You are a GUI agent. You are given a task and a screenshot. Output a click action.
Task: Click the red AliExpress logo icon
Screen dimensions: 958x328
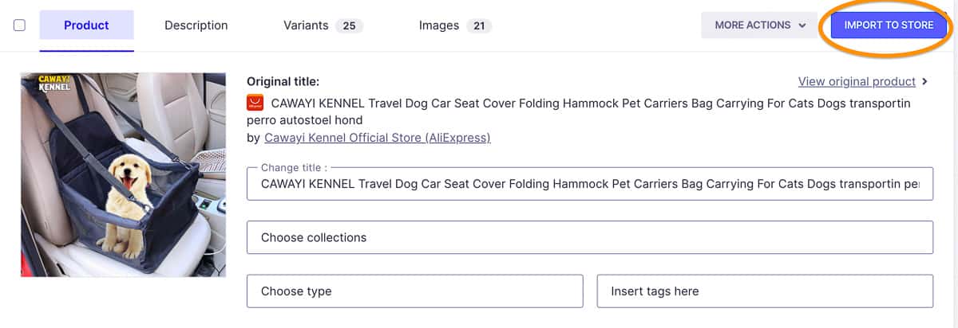click(x=255, y=103)
